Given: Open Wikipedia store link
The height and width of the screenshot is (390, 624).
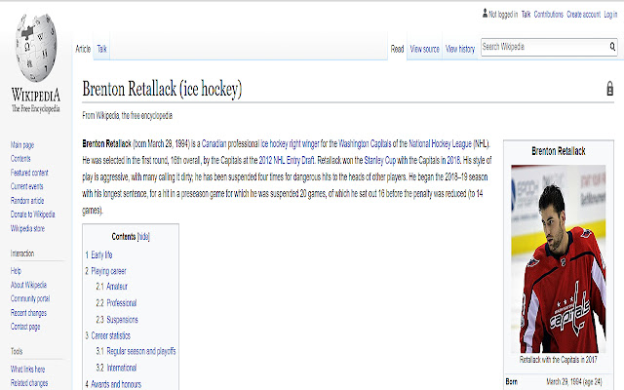Looking at the screenshot, I should (x=27, y=228).
